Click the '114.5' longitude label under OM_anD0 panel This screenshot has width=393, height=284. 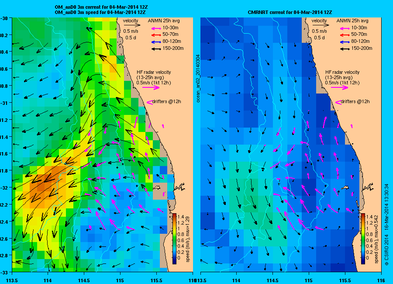click(x=84, y=280)
